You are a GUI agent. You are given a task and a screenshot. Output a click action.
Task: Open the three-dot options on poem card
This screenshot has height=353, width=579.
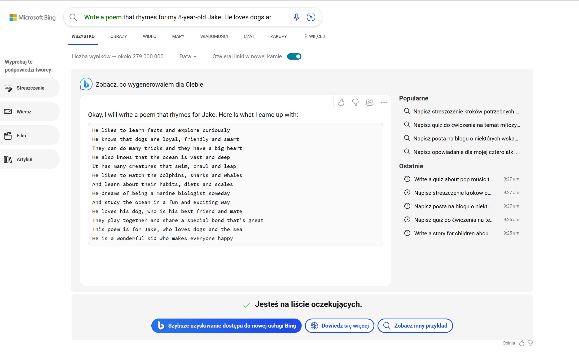coord(384,102)
